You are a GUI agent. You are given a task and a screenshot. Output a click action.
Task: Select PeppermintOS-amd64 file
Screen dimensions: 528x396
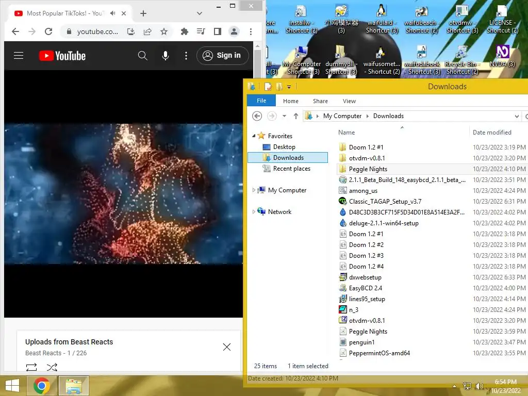[379, 353]
